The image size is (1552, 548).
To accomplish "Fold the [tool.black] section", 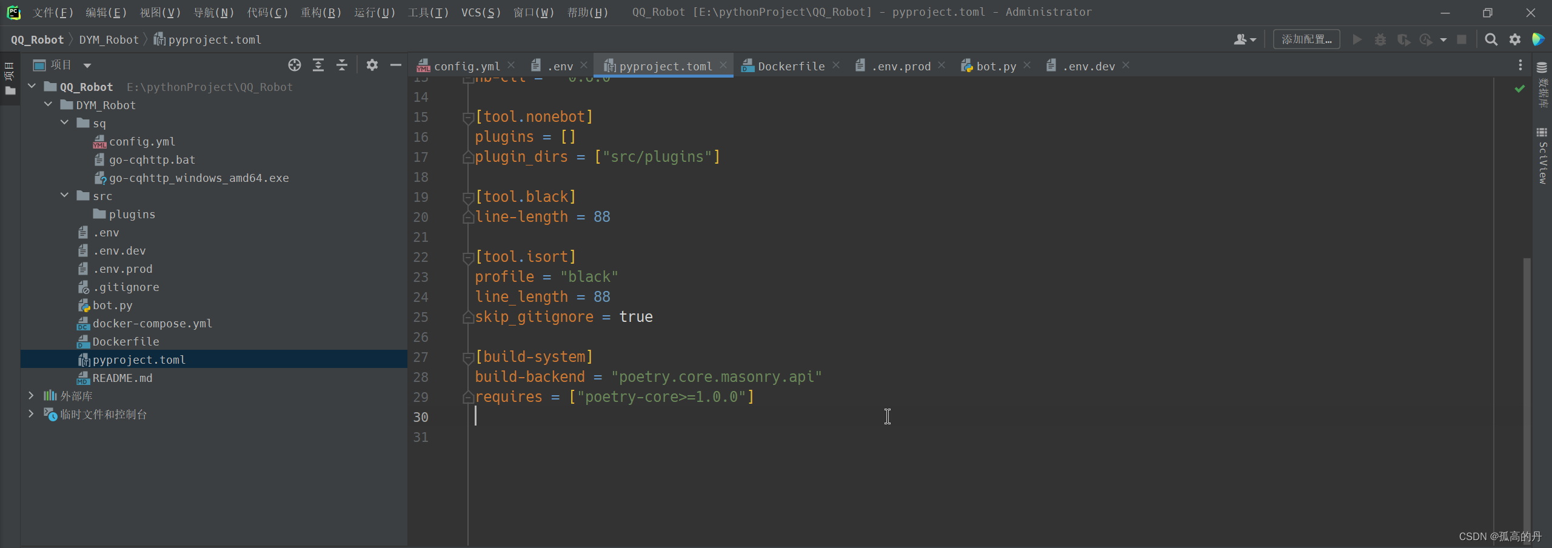I will (x=468, y=197).
